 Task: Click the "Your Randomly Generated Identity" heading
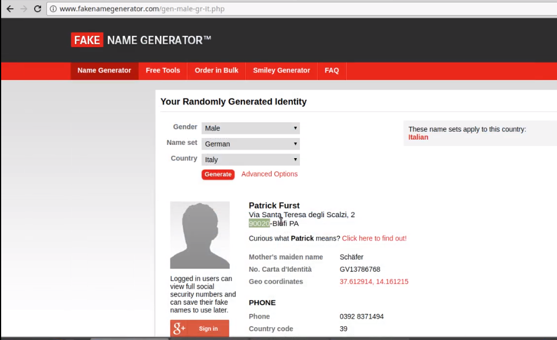233,102
